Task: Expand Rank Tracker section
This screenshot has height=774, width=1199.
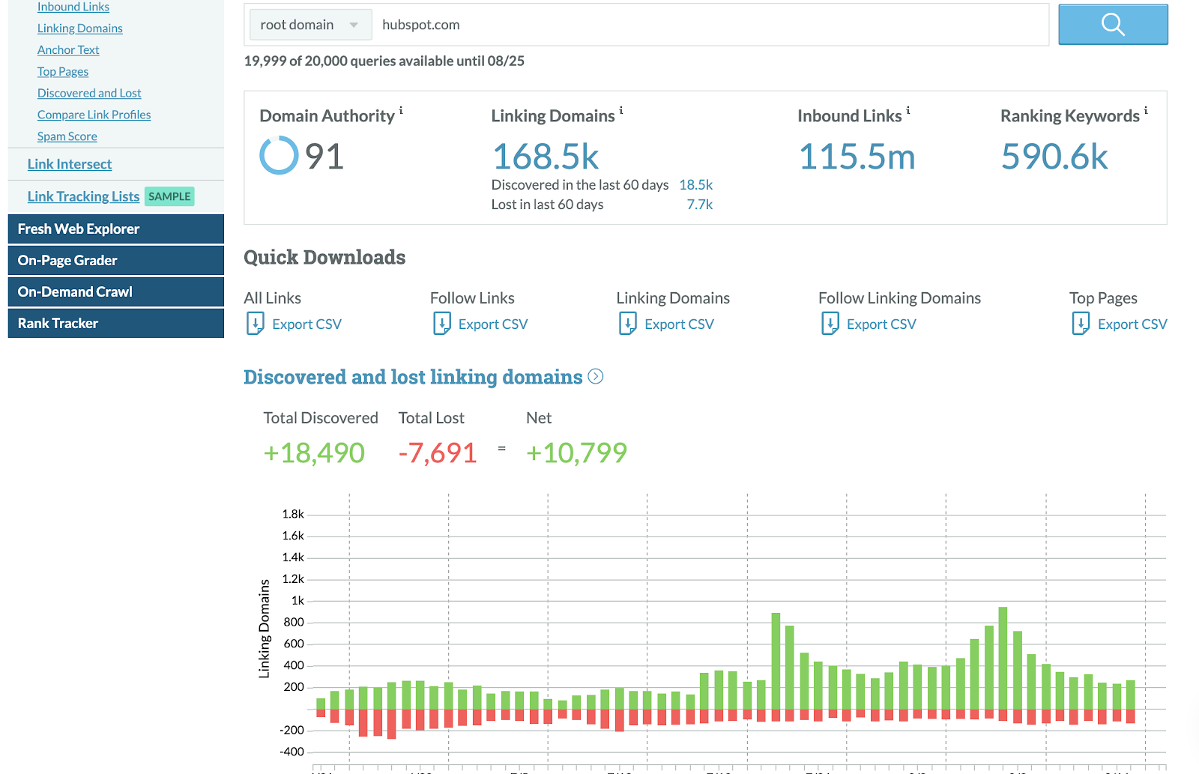Action: 116,324
